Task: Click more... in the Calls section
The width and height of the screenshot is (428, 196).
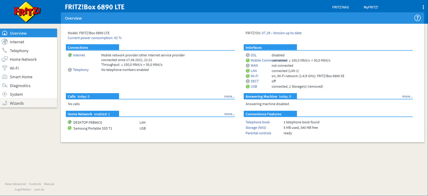Action: (229, 96)
